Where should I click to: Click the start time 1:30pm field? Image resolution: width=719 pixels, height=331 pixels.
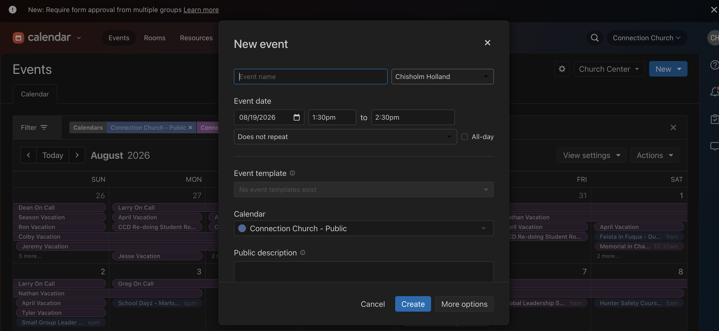pyautogui.click(x=332, y=117)
